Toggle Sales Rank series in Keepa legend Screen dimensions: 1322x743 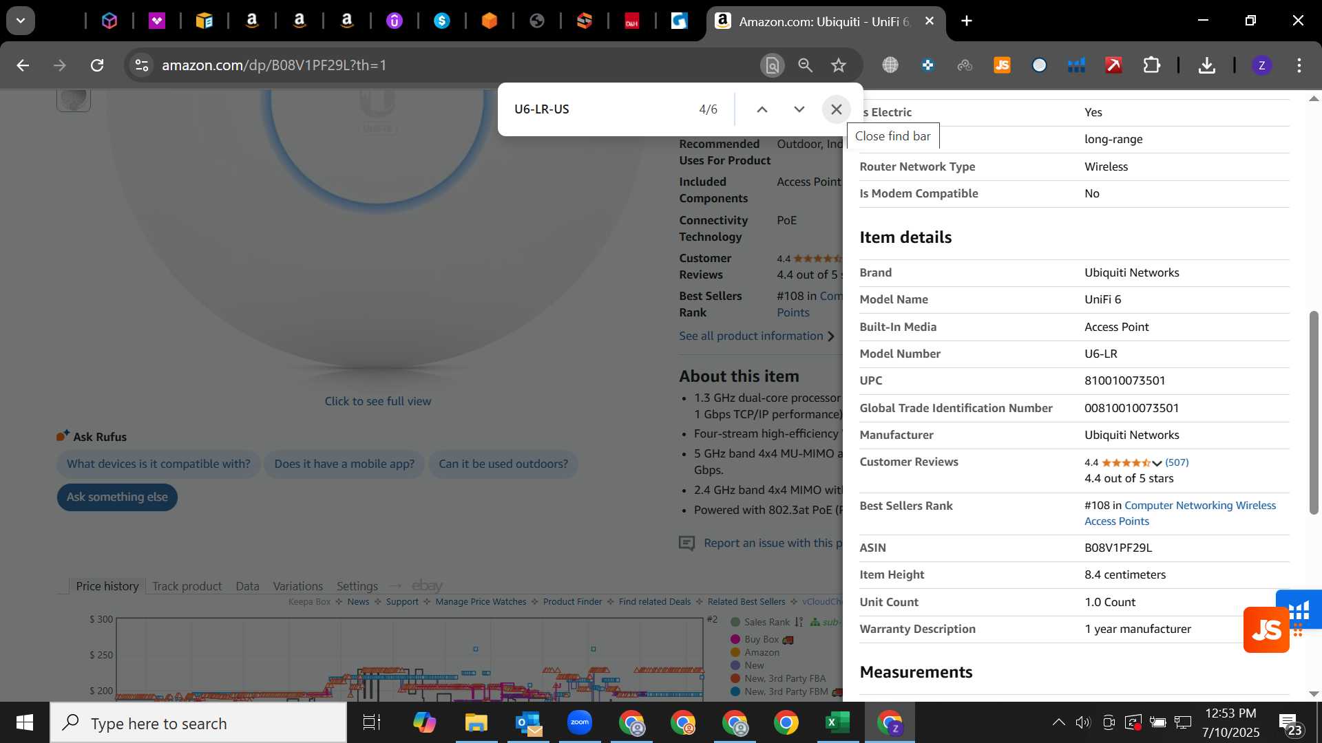766,622
